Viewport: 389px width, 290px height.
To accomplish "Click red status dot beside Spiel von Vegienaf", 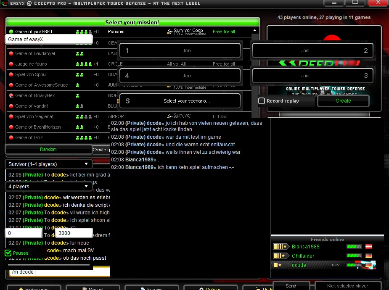I will (x=11, y=116).
